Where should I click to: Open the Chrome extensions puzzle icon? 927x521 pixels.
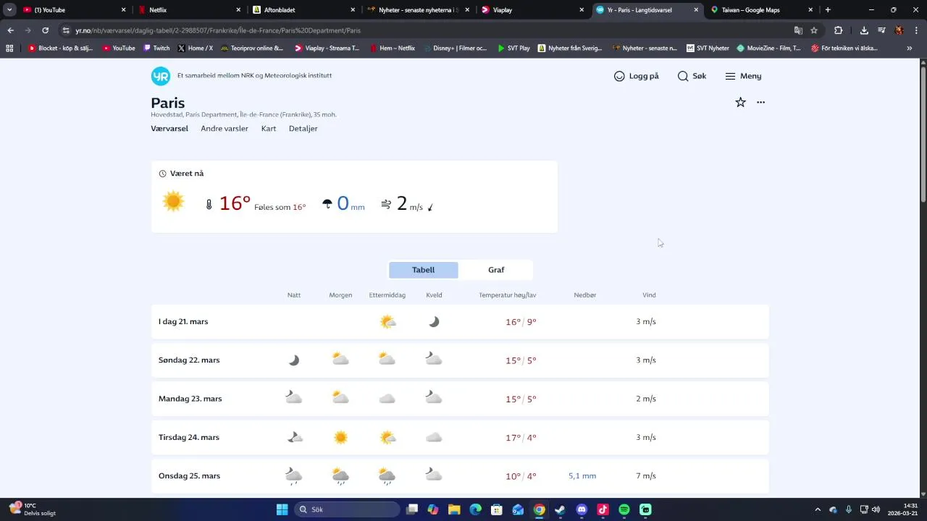click(x=838, y=30)
